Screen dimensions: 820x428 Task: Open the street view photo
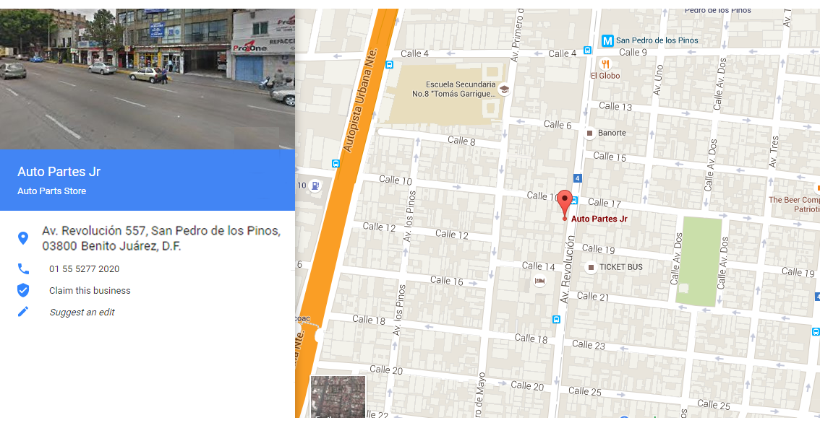148,79
